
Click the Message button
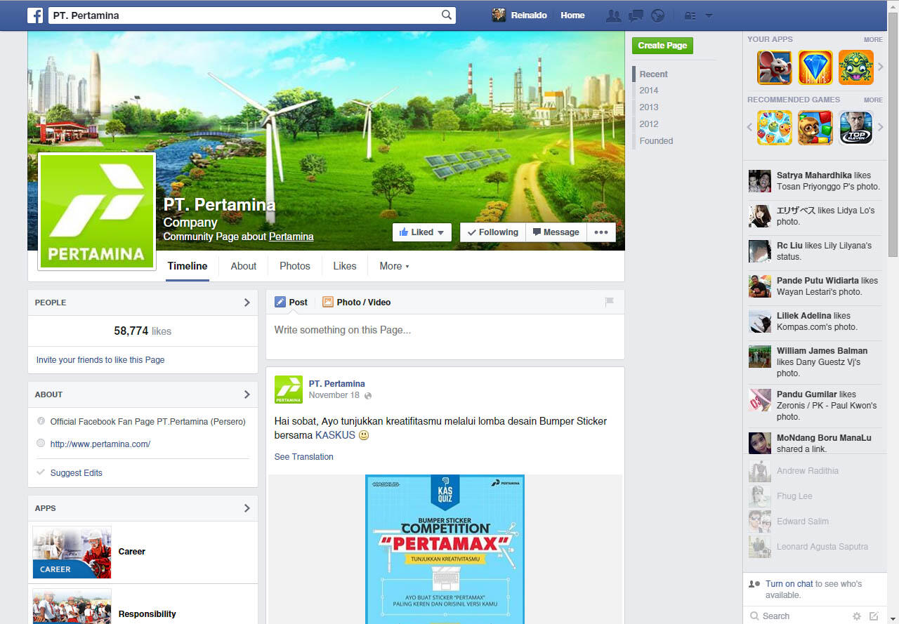pyautogui.click(x=556, y=232)
